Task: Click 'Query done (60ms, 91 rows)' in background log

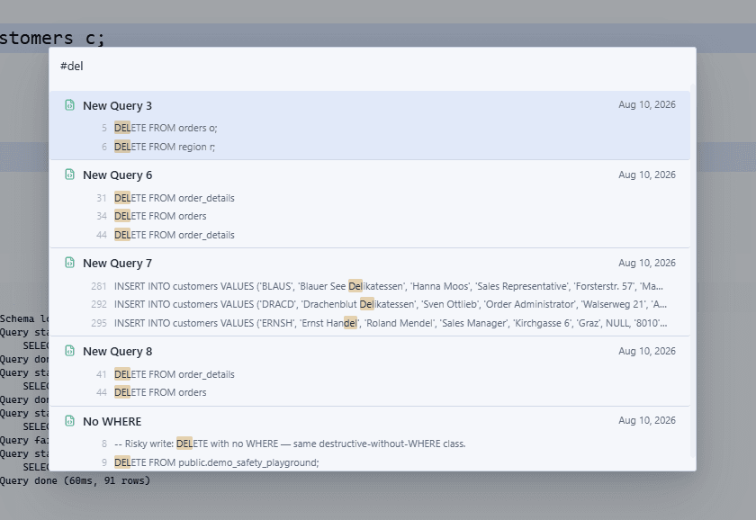Action: click(76, 480)
